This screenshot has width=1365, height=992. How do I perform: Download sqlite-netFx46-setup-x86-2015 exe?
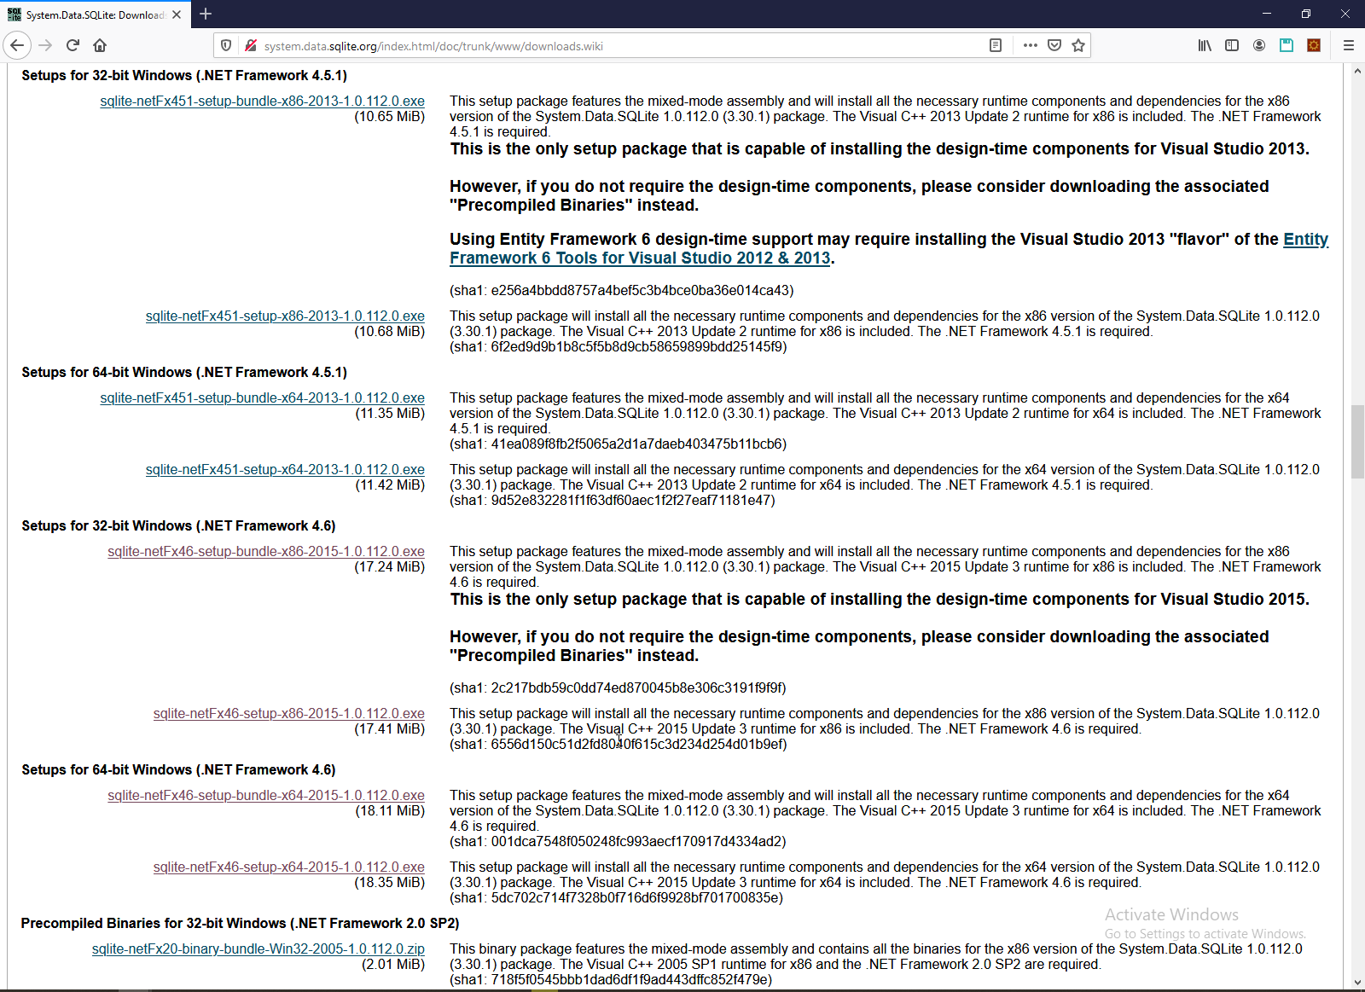point(289,714)
